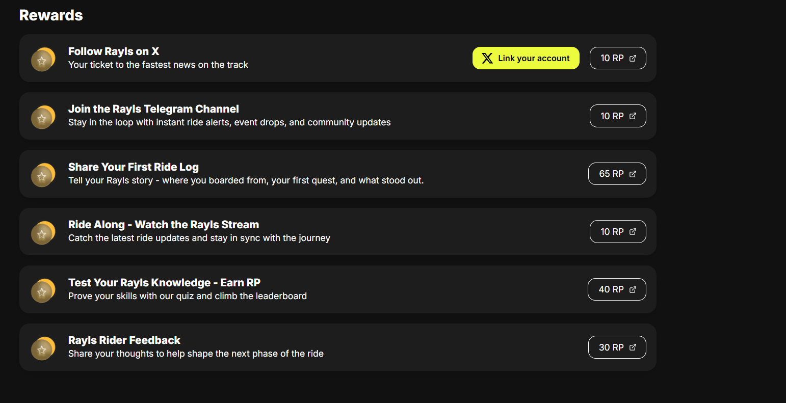Screen dimensions: 786x403
Task: Click the 10 RP button for Follow Rayls on X
Action: point(617,58)
